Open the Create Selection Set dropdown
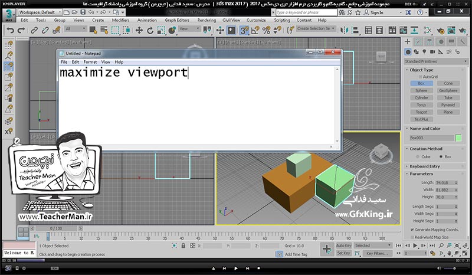472x275 pixels. point(316,28)
